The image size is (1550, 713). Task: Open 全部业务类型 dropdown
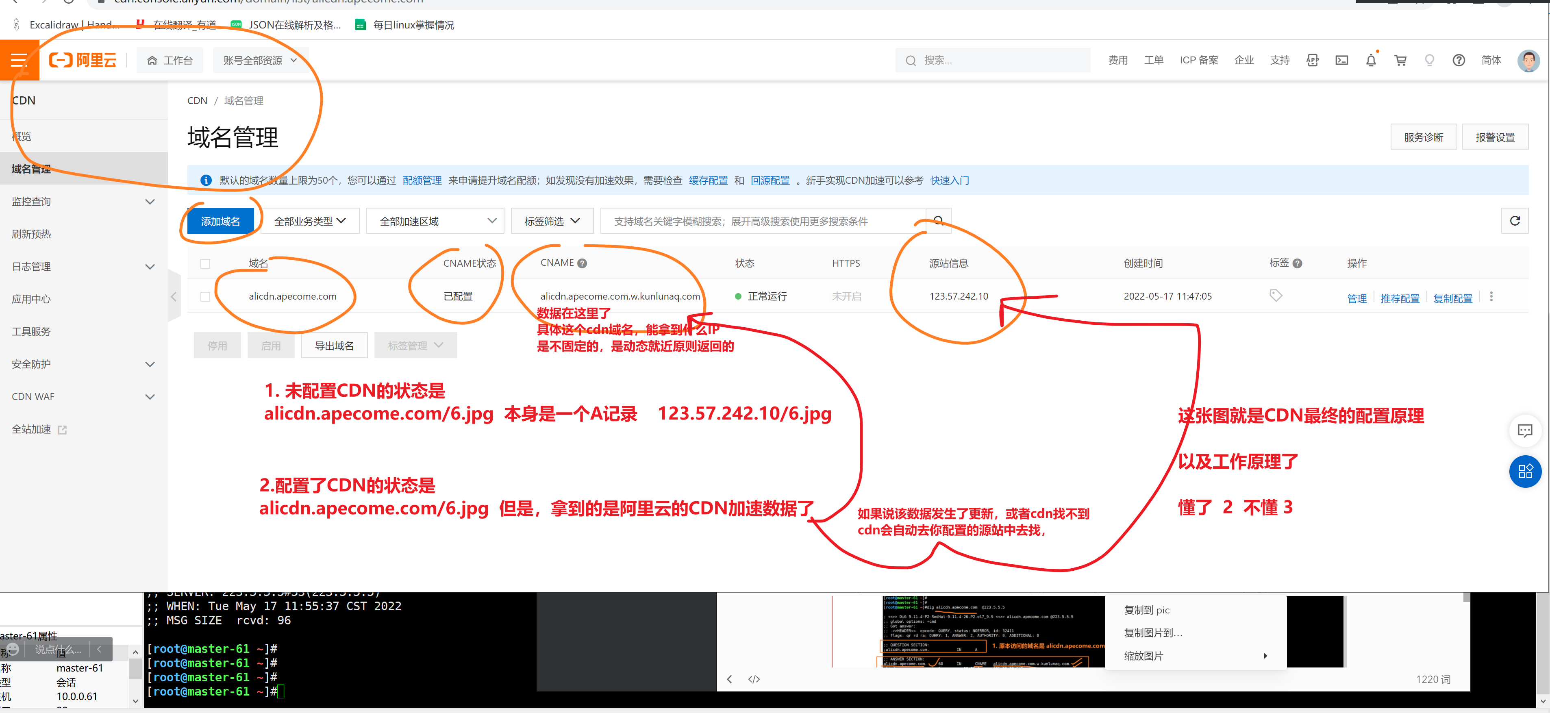(310, 221)
